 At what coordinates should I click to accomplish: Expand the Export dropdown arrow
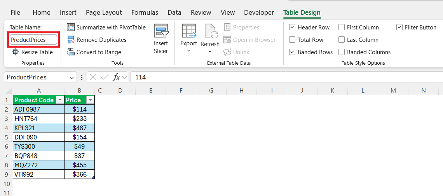pos(189,51)
